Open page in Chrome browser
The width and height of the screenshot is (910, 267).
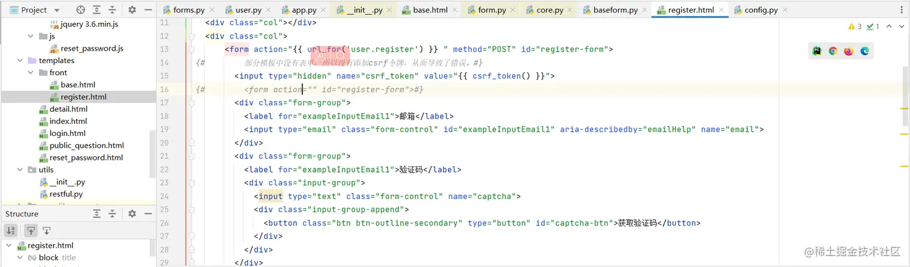pos(833,51)
